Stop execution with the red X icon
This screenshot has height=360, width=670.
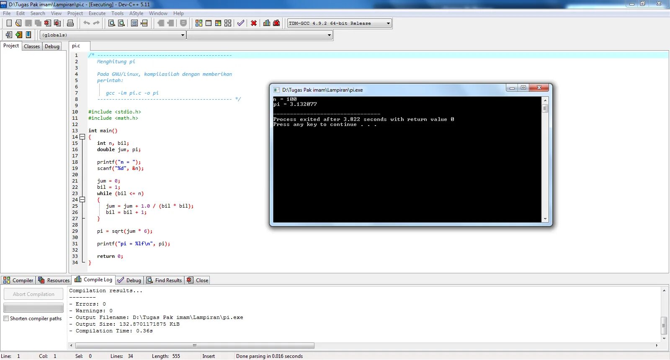254,23
